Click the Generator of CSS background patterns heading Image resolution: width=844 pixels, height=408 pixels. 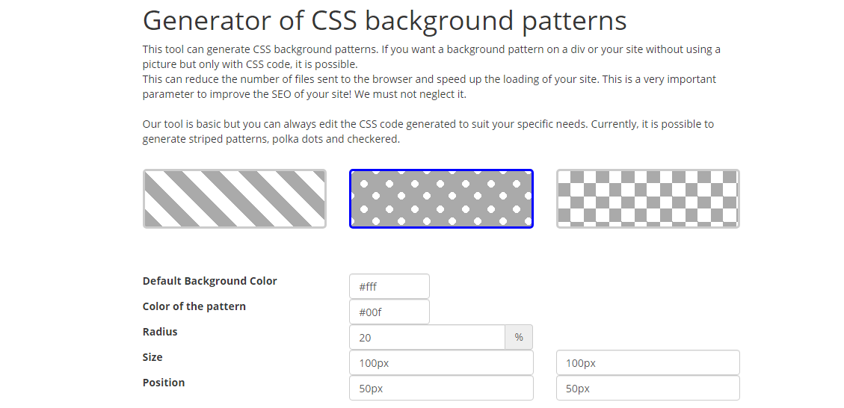385,20
